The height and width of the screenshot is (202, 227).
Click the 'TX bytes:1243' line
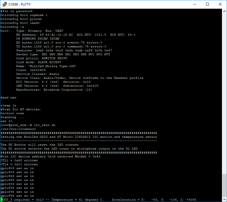61,47
